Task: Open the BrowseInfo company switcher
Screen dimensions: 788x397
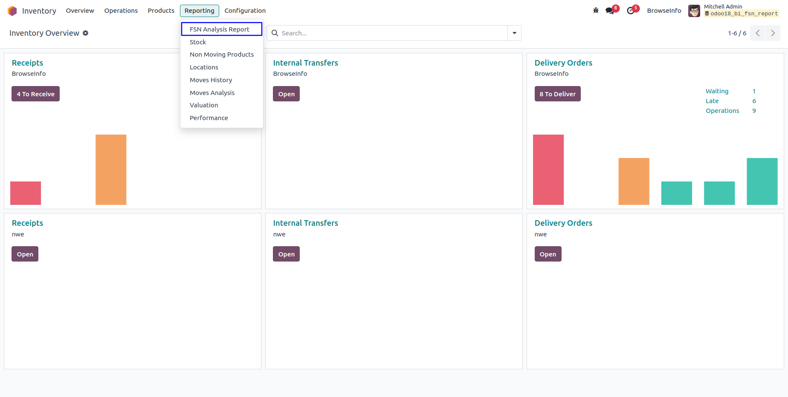Action: pos(664,11)
